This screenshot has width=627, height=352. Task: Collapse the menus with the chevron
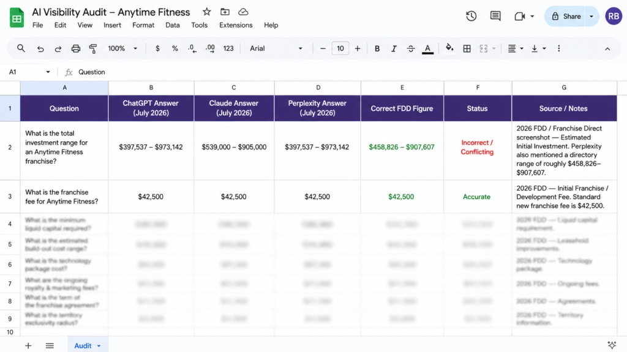pos(607,49)
